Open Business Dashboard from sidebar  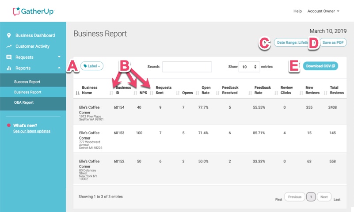[35, 35]
